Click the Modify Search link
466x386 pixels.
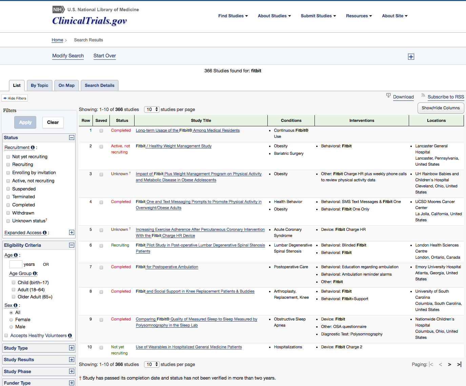click(68, 56)
